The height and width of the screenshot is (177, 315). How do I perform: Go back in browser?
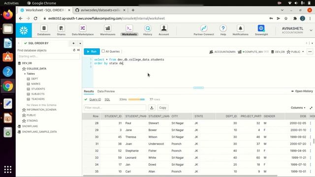21,19
